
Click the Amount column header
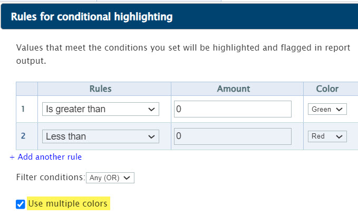coord(234,89)
